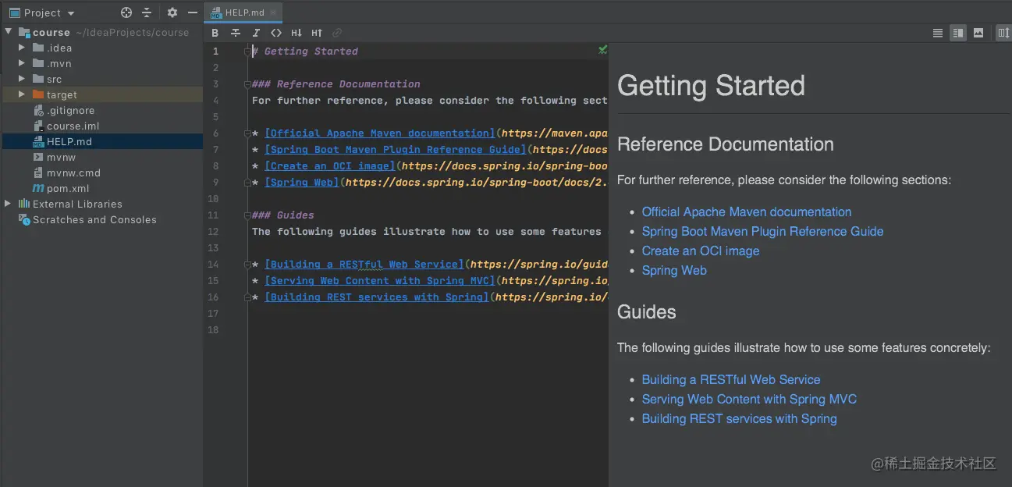The height and width of the screenshot is (487, 1012).
Task: Select course.iml file
Action: [x=73, y=126]
